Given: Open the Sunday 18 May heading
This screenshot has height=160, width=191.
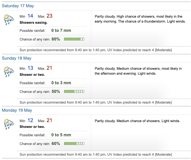Looking at the screenshot, I should 17,58.
